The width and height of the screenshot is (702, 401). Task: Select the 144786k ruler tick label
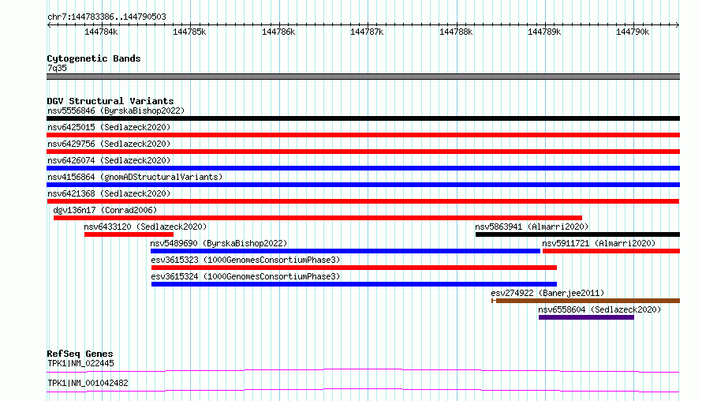point(278,32)
